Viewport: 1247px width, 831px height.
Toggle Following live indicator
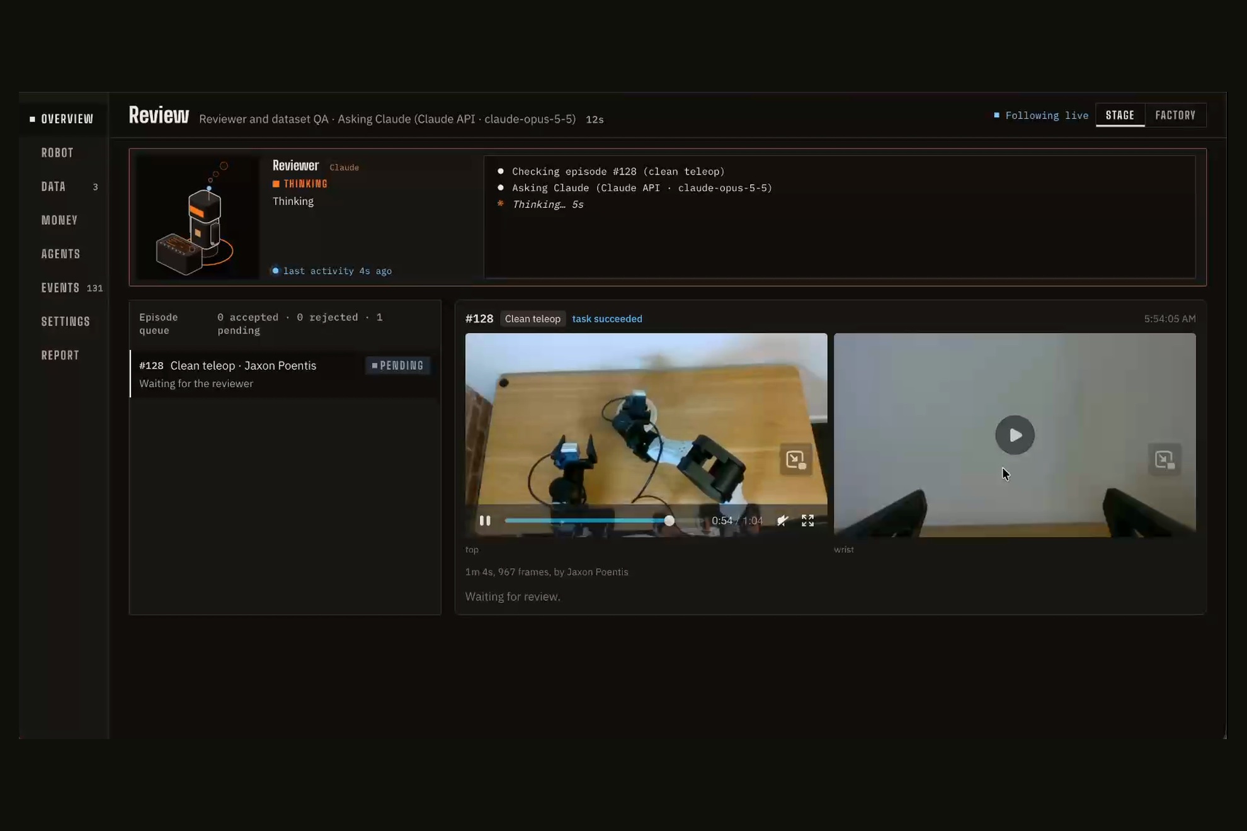click(x=1041, y=115)
